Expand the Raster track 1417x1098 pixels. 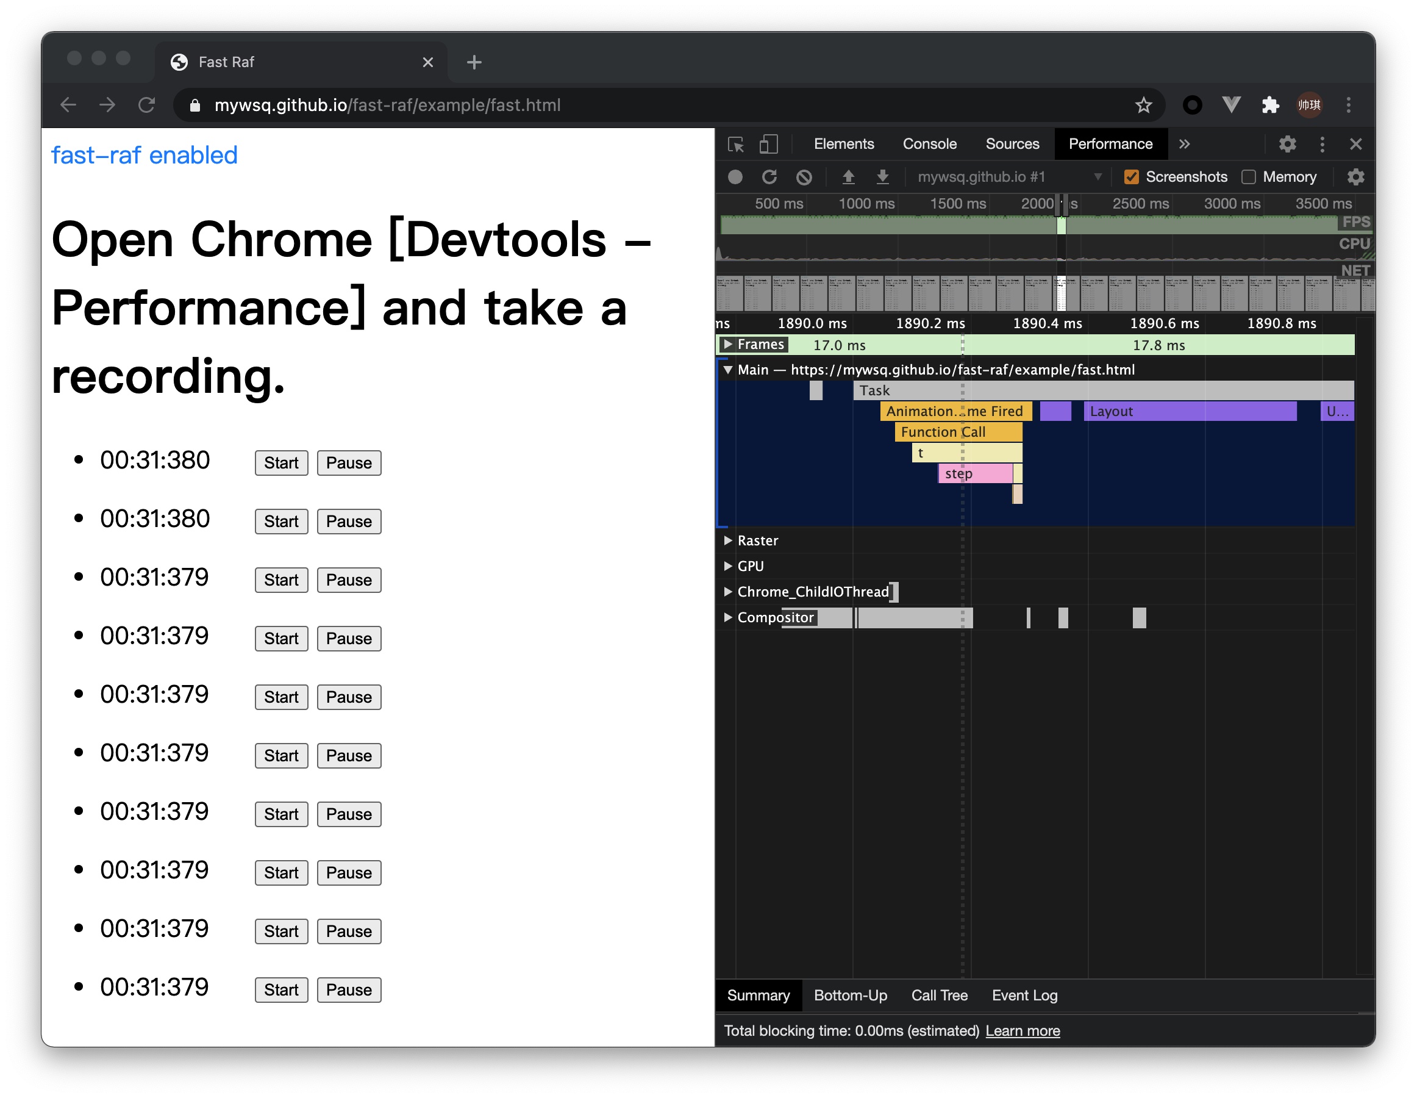point(728,540)
